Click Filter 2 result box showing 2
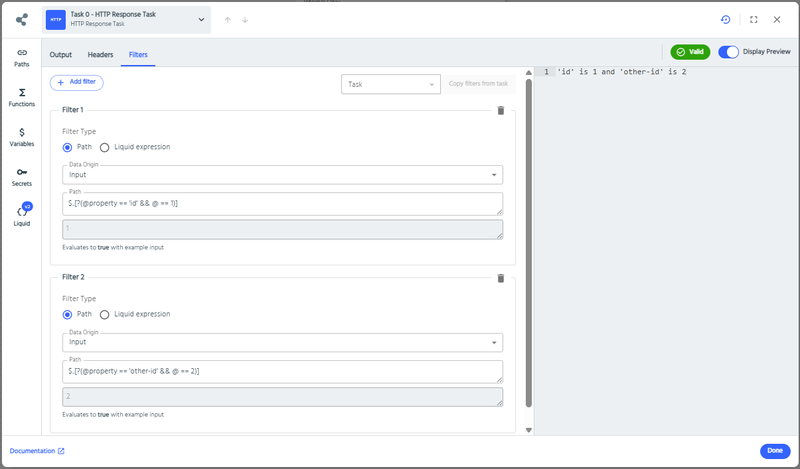Image resolution: width=800 pixels, height=469 pixels. coord(282,397)
